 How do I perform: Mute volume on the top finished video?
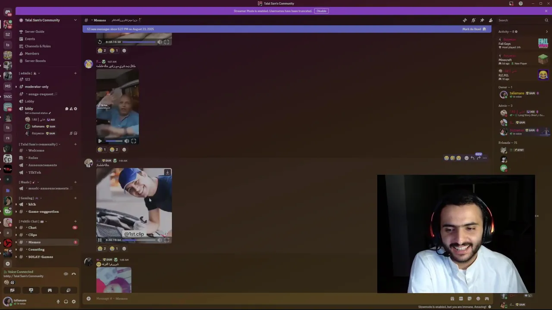[x=160, y=42]
